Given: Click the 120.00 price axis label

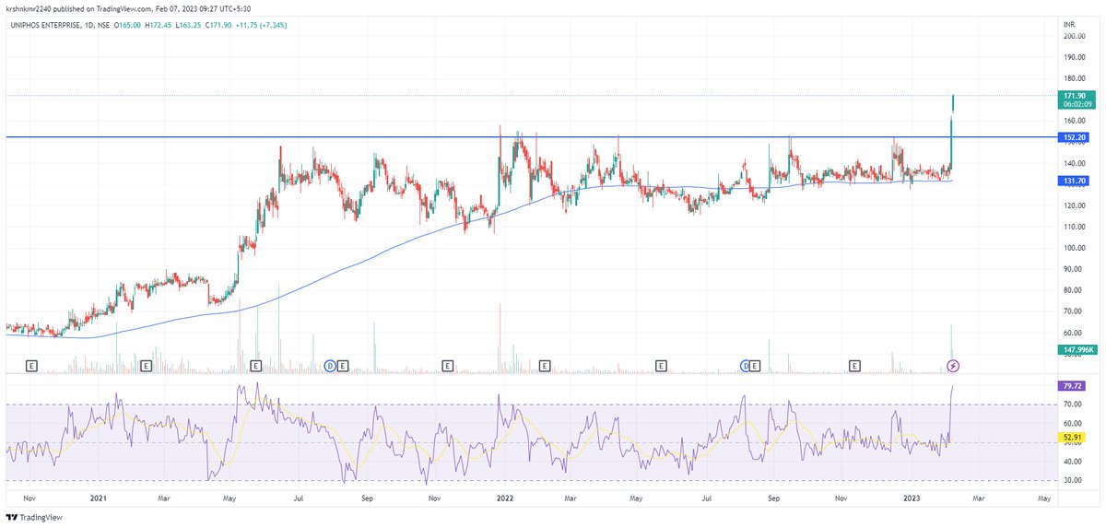Looking at the screenshot, I should (1075, 205).
